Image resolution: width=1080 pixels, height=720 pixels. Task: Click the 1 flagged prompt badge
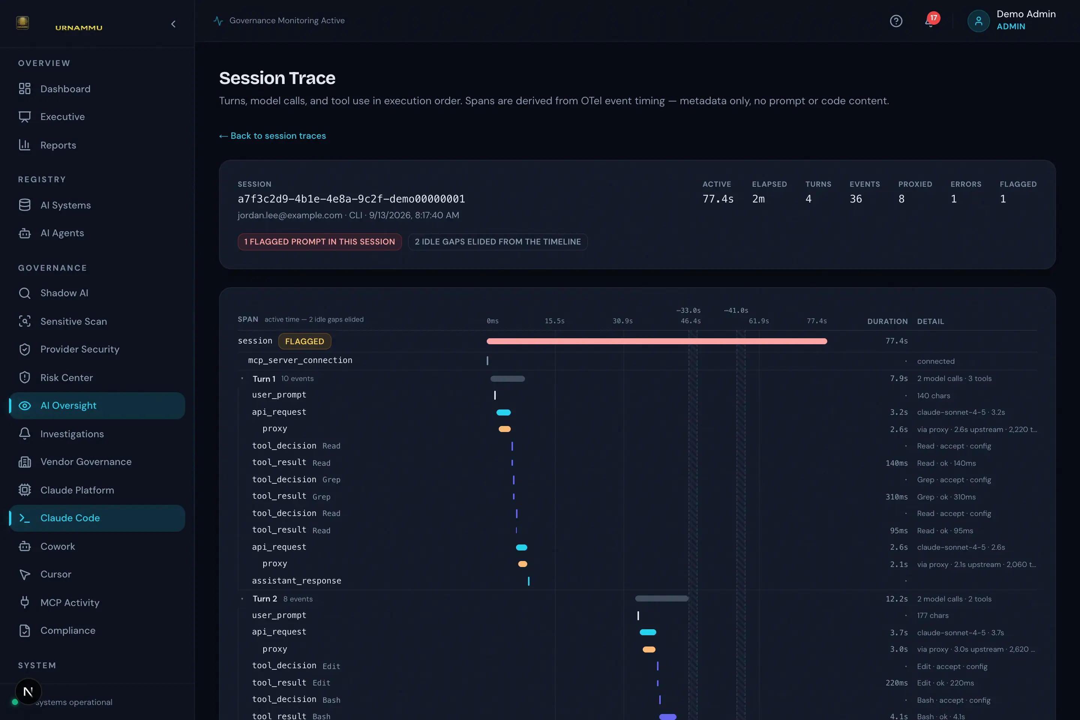pos(319,242)
